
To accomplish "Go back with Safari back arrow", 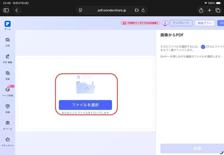I will click(x=17, y=10).
